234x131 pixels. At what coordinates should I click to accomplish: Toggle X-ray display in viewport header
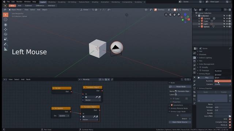click(x=169, y=10)
